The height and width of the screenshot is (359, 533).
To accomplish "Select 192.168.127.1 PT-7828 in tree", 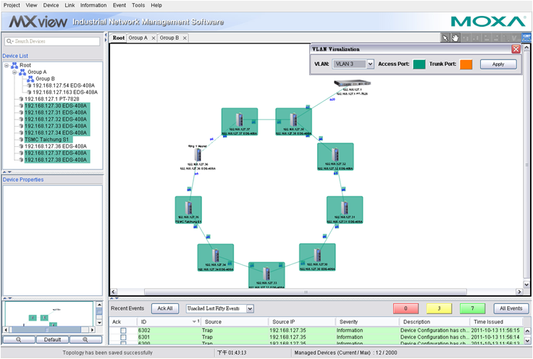I will 51,99.
